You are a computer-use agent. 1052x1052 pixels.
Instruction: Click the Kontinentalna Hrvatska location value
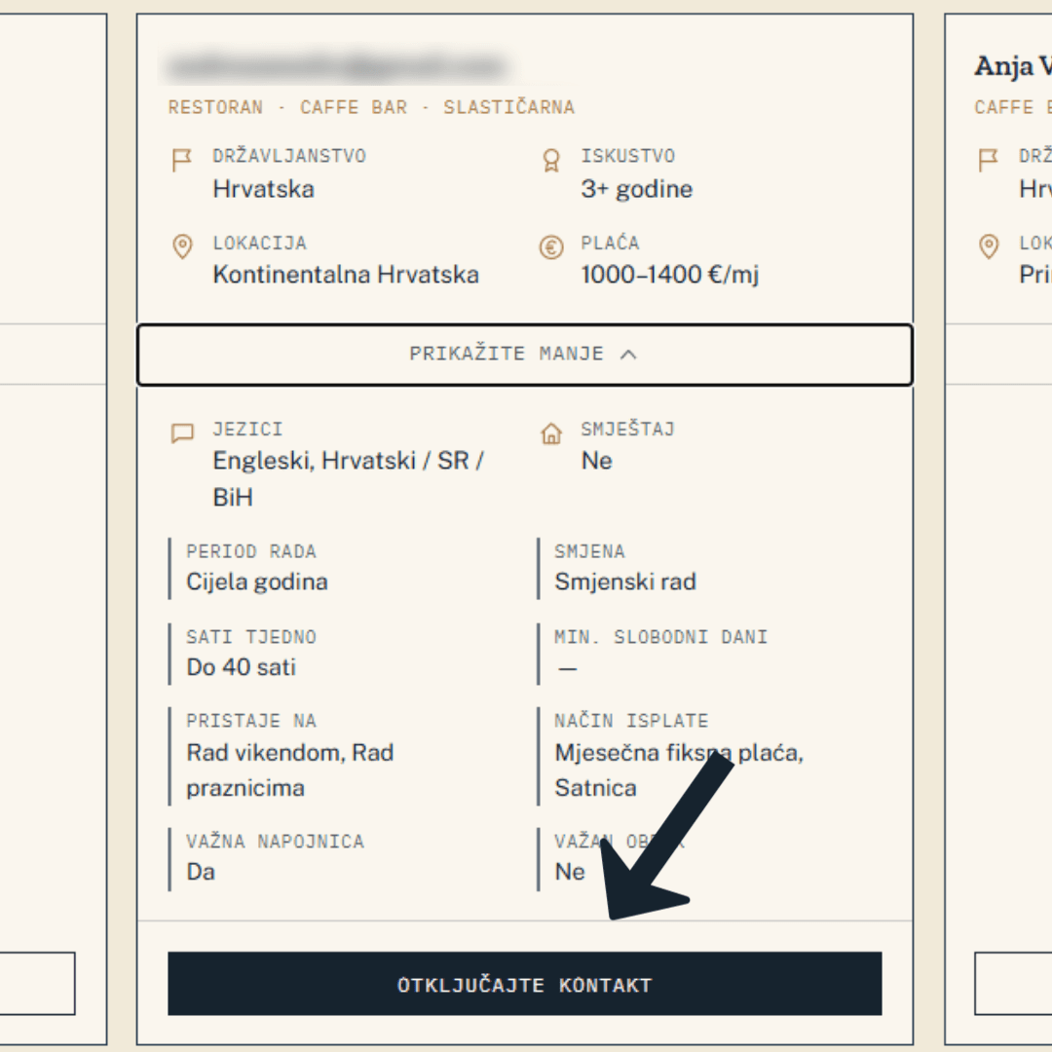coord(346,275)
